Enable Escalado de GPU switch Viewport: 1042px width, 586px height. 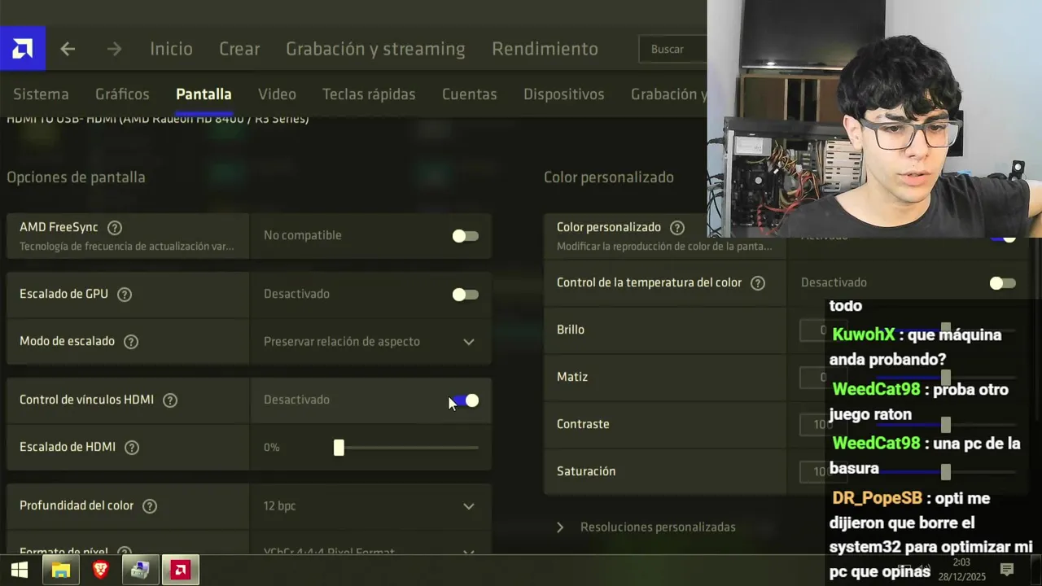(466, 295)
